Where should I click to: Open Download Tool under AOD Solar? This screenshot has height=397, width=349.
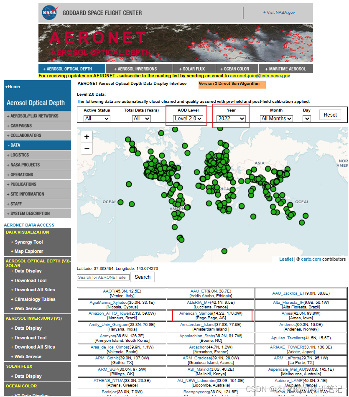click(28, 280)
